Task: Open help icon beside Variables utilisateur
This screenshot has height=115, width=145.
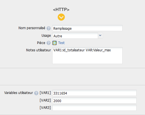Action: 36,93
